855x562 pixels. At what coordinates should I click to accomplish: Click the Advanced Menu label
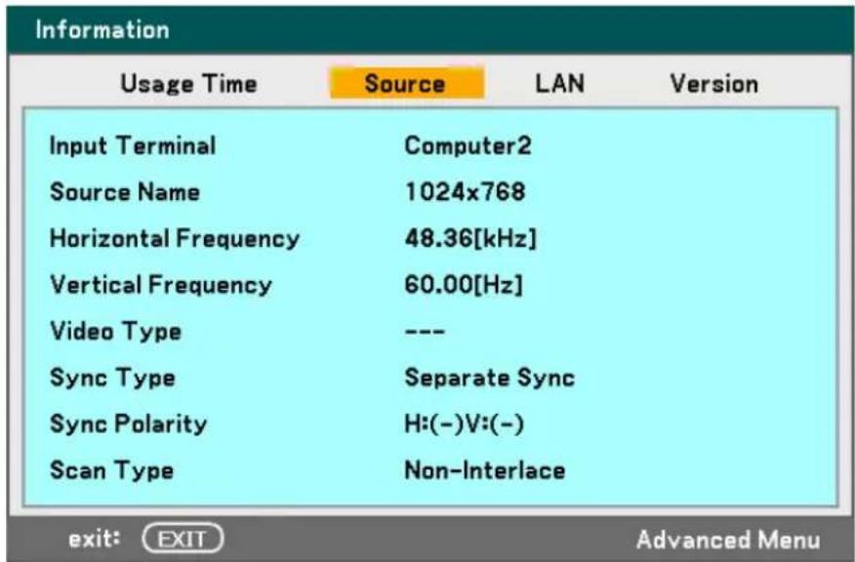[x=728, y=540]
